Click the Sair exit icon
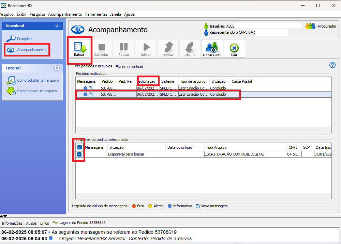This screenshot has width=341, height=244. pos(234,48)
